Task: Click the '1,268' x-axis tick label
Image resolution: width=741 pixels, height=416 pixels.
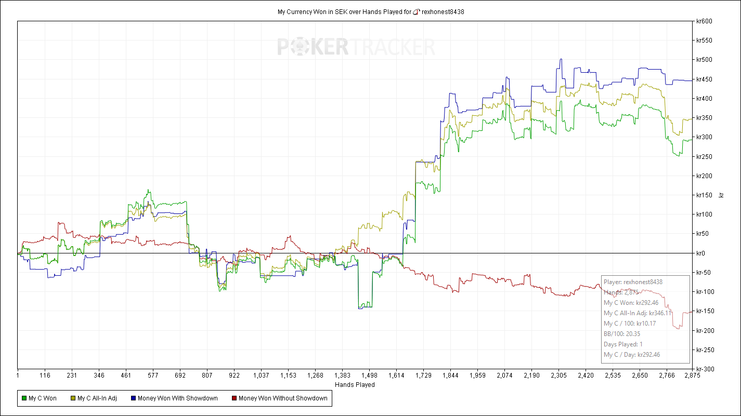Action: click(315, 375)
